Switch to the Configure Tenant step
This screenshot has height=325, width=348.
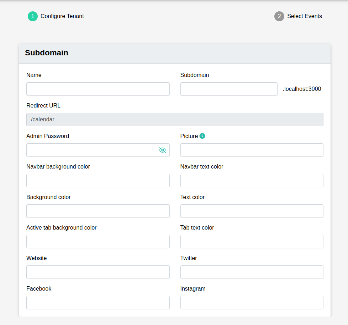(x=62, y=16)
